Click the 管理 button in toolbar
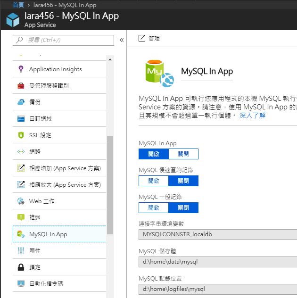 coord(149,39)
